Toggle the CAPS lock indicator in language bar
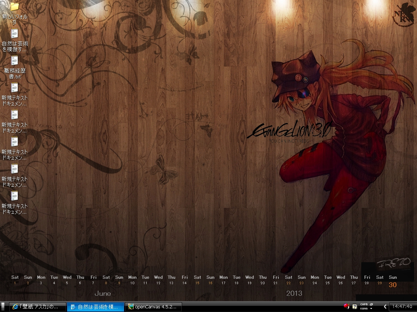The width and height of the screenshot is (417, 312). 364,304
